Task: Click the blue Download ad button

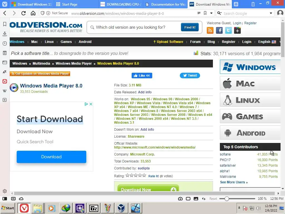Action: 51,157
